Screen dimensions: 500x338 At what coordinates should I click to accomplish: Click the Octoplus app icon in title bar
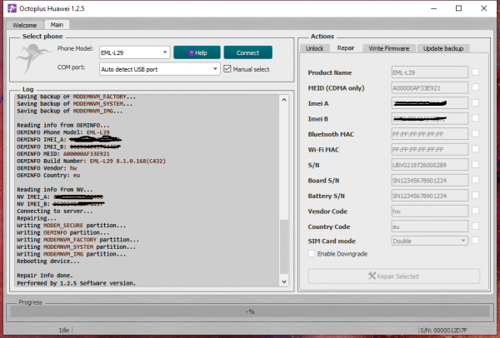(x=12, y=8)
